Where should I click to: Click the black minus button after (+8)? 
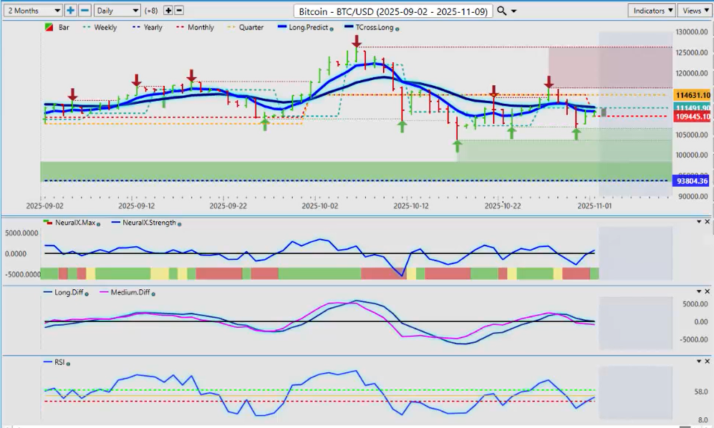(x=179, y=11)
